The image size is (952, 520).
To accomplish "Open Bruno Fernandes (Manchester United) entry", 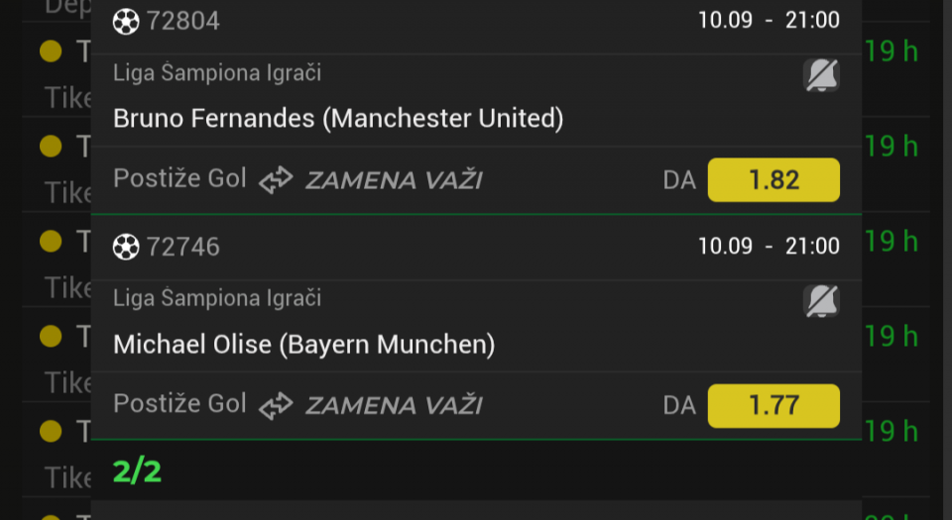I will pyautogui.click(x=338, y=118).
